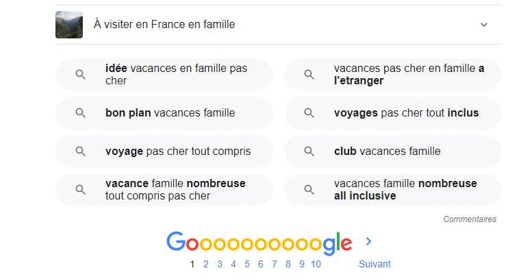This screenshot has height=279, width=521.
Task: Go to results page 2
Action: tap(206, 264)
